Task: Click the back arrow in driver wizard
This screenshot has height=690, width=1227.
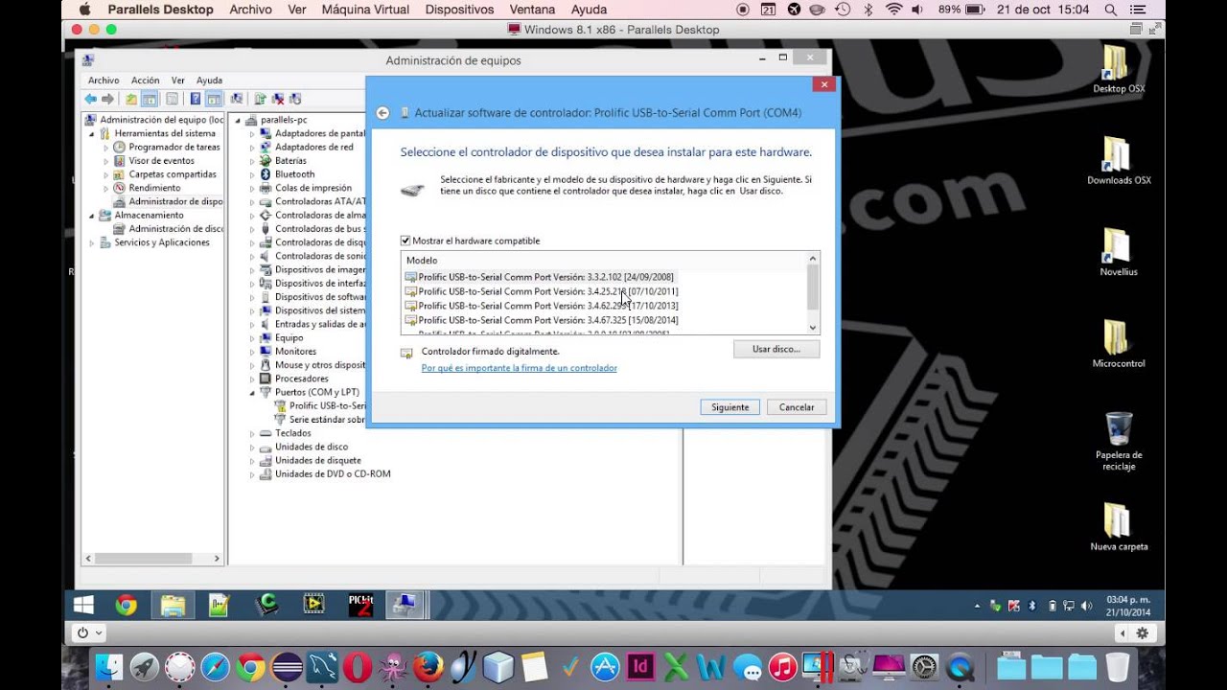Action: pyautogui.click(x=382, y=113)
